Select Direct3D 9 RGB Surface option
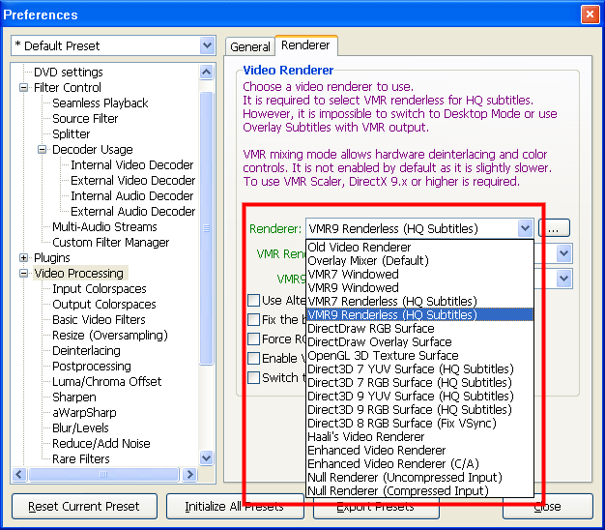605x530 pixels. tap(419, 409)
